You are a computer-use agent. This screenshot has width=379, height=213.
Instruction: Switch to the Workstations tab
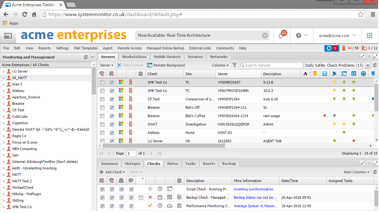click(x=134, y=56)
